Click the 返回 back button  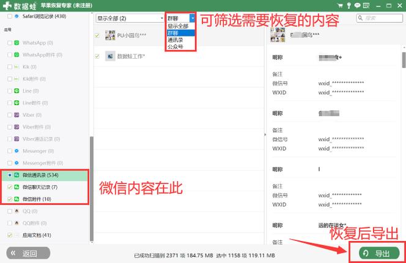28,253
